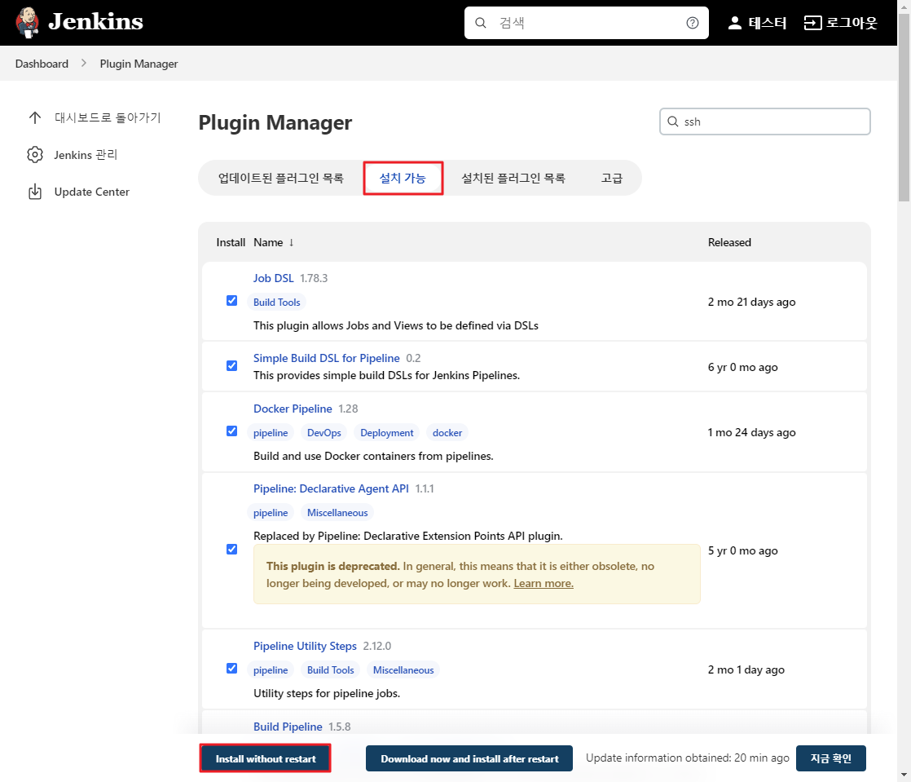Click the DevOps tag on Docker Pipeline

click(324, 432)
